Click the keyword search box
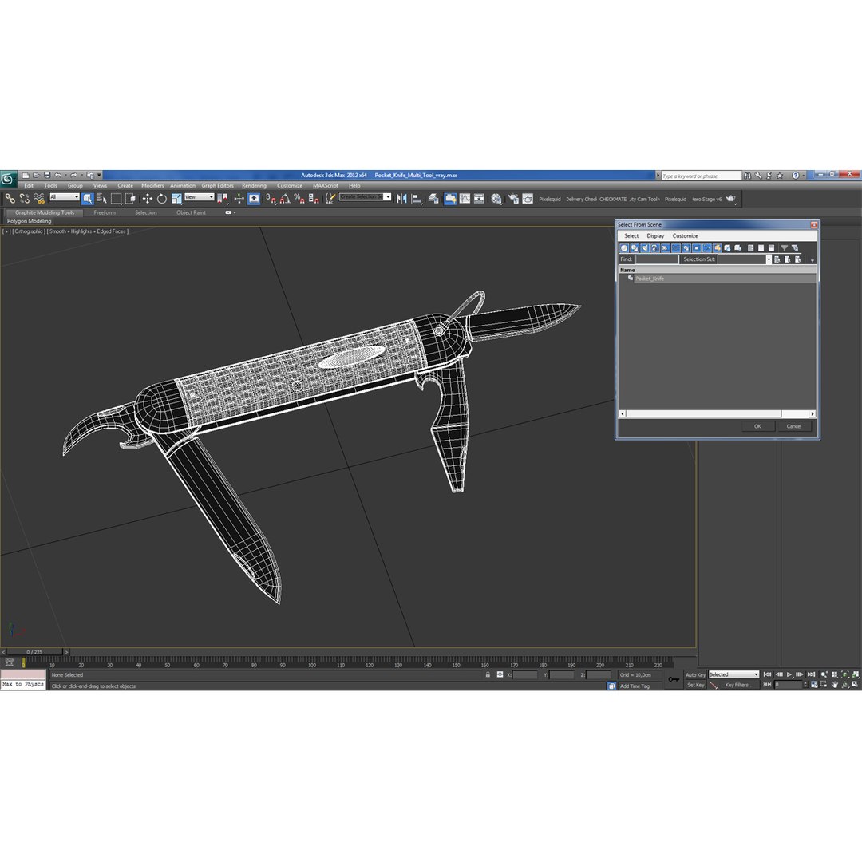The height and width of the screenshot is (862, 862). click(x=702, y=176)
